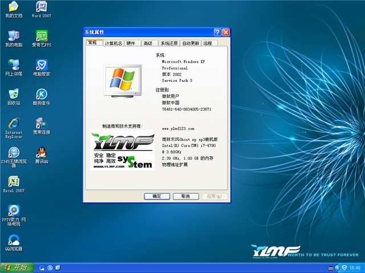
Task: Open 我的电脑 desktop icon
Action: [x=14, y=39]
